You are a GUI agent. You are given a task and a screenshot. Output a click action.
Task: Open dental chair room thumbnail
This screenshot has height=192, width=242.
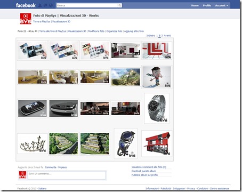(63, 77)
